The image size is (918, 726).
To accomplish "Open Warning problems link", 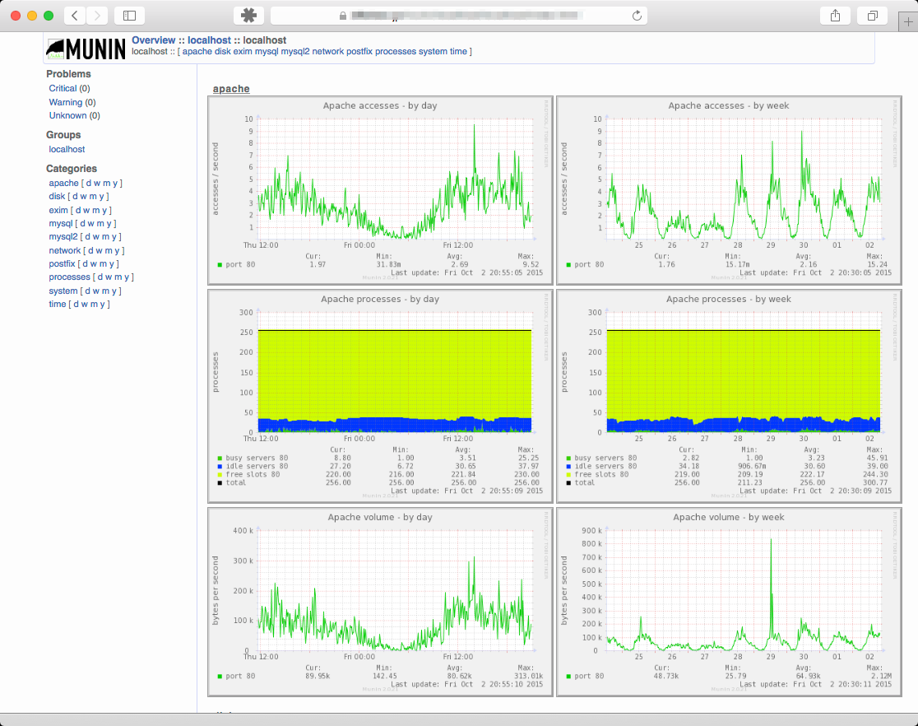I will coord(66,103).
